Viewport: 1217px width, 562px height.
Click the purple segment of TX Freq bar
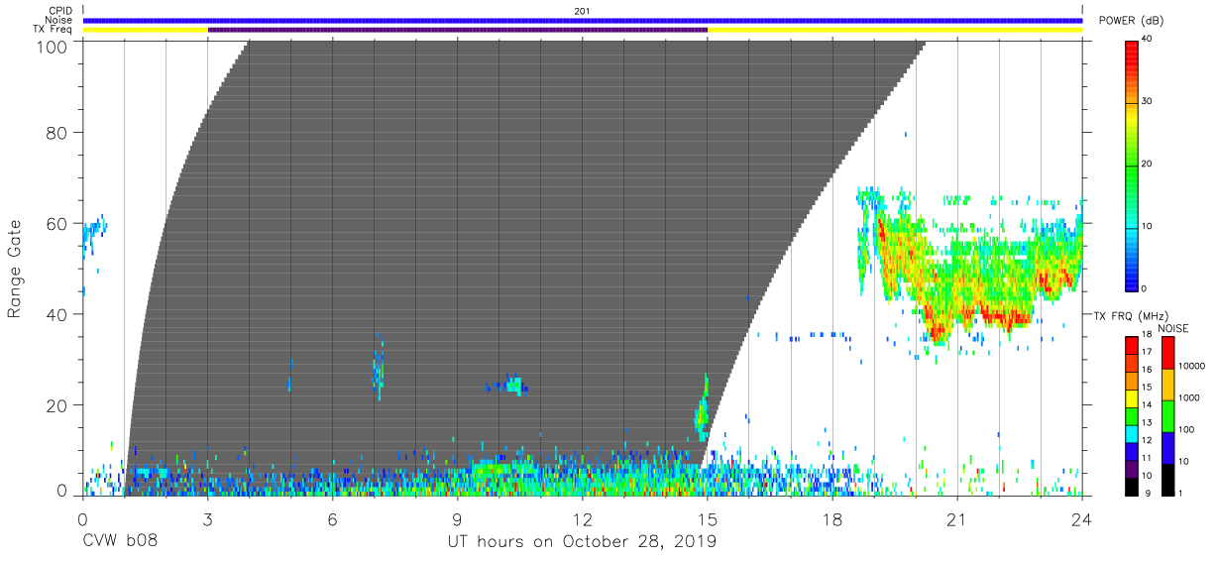pyautogui.click(x=458, y=30)
